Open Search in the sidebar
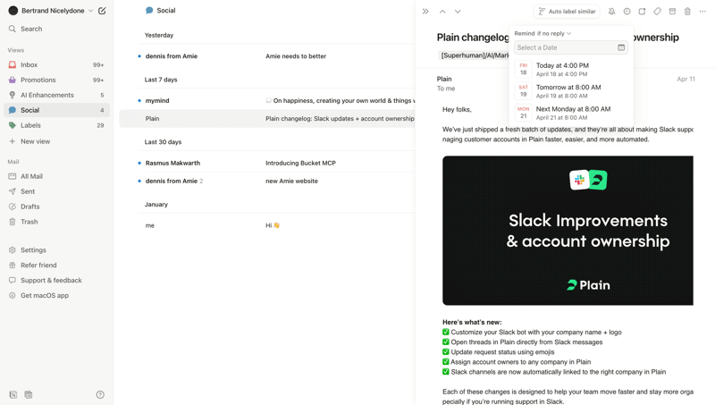This screenshot has height=405, width=715. [56, 29]
